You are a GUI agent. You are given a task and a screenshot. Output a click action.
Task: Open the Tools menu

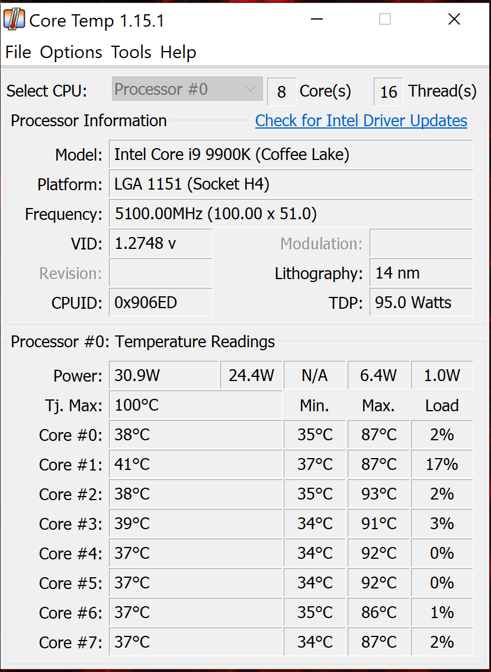coord(131,52)
